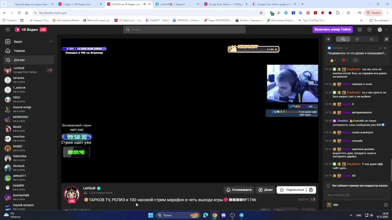
Task: Open GRUZ channel in the sidebar
Action: (29, 99)
